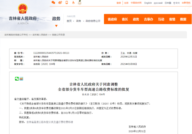The width and height of the screenshot is (192, 134).
Task: Click paragraph starting 一、同意2类和6类货车
Action: 71,108
